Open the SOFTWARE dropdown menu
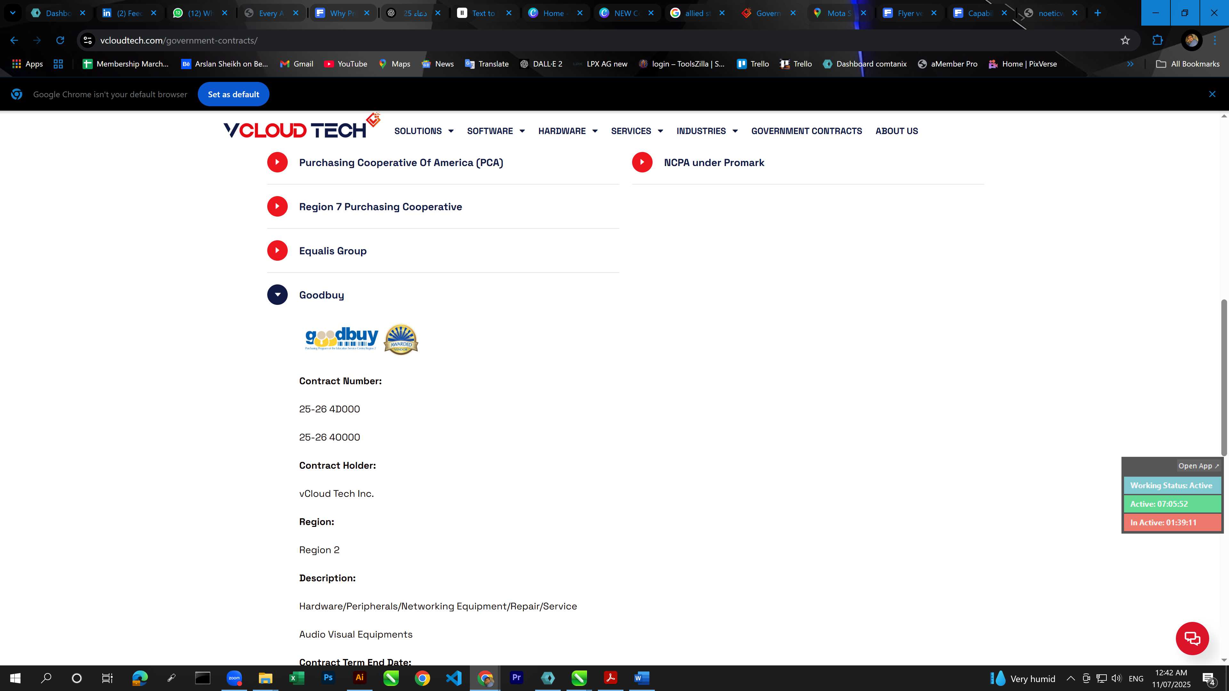 click(496, 131)
